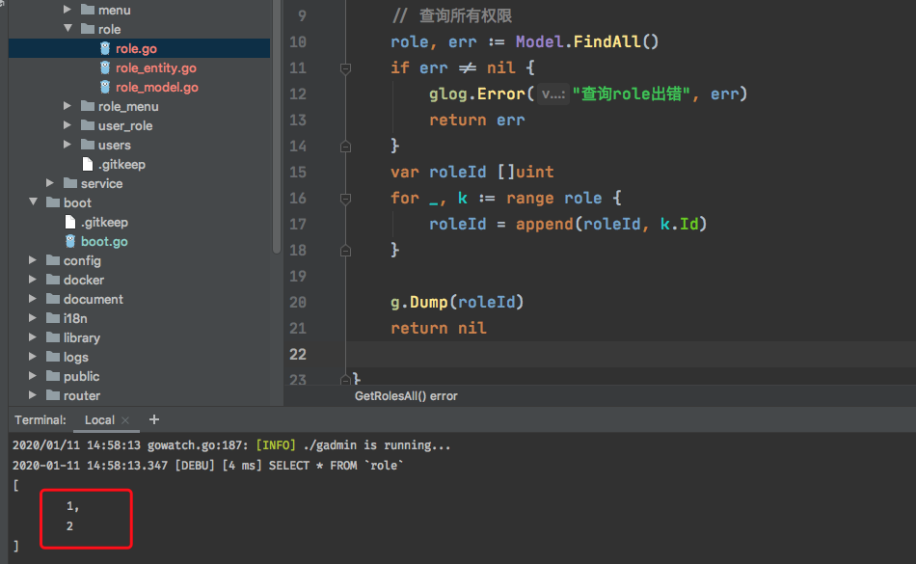Viewport: 916px width, 564px height.
Task: Click the document folder icon
Action: point(53,298)
